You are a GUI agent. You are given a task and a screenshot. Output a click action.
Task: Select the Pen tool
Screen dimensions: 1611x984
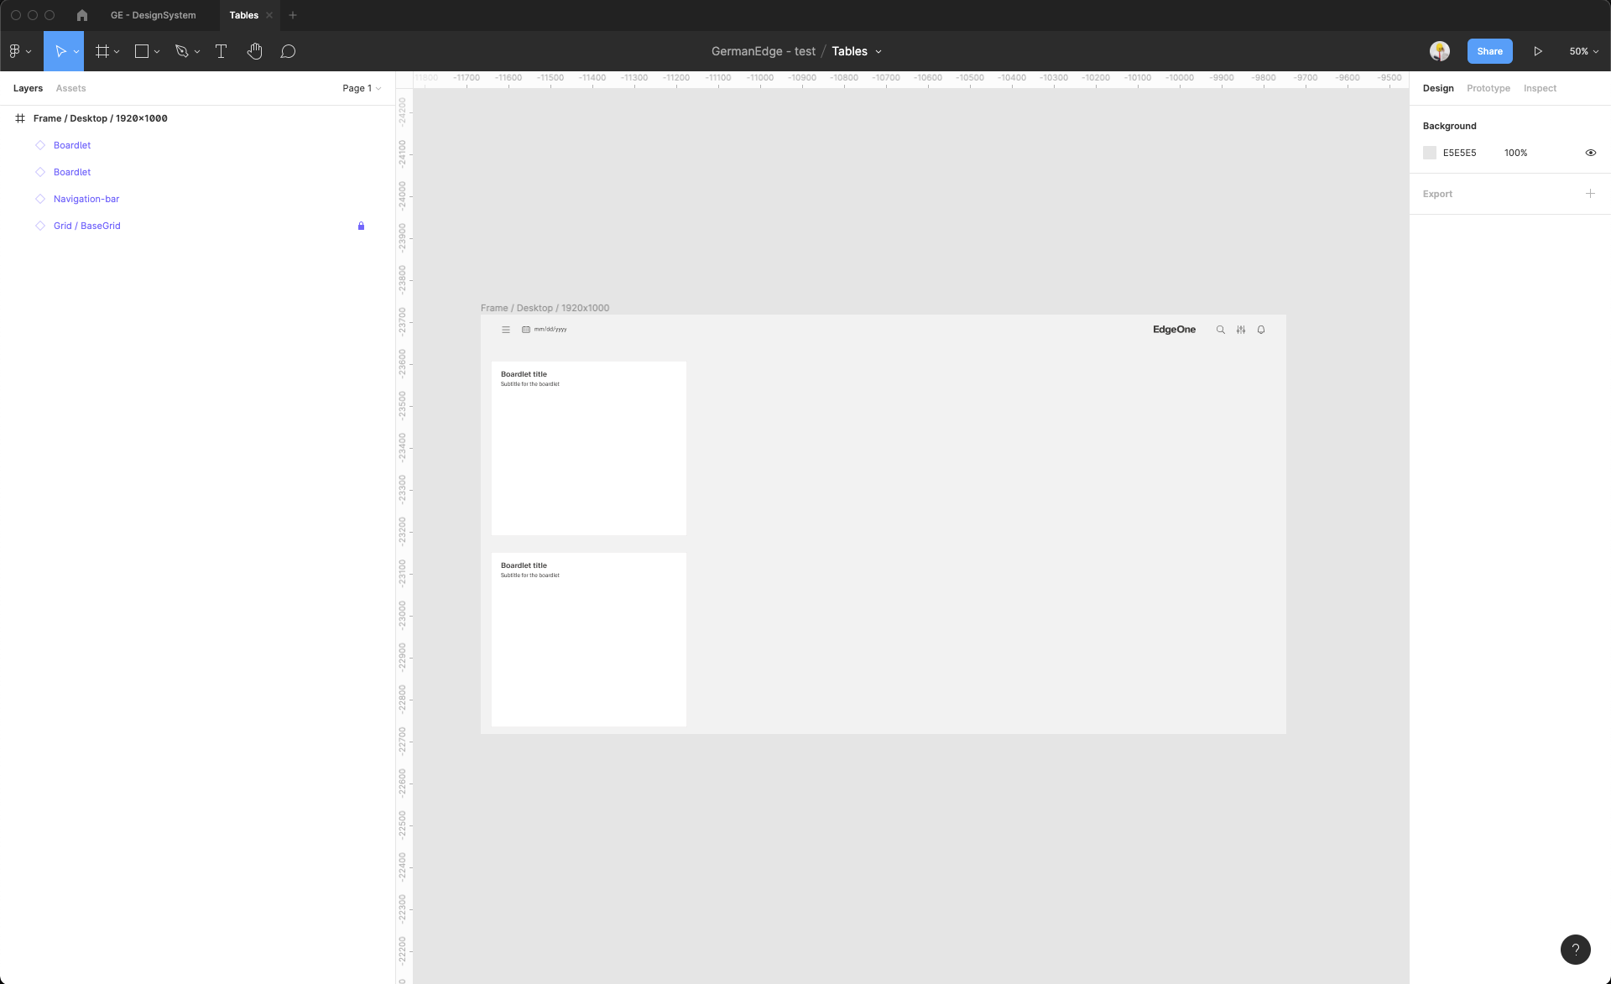pyautogui.click(x=181, y=51)
